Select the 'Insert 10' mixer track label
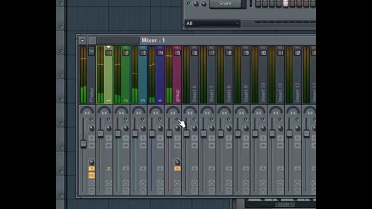The image size is (372, 209). pos(263,92)
